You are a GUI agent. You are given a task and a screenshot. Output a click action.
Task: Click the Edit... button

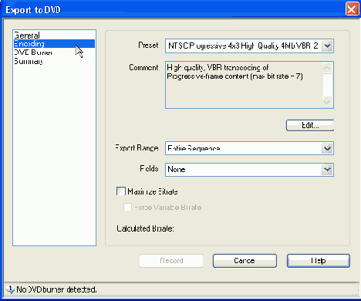click(310, 125)
